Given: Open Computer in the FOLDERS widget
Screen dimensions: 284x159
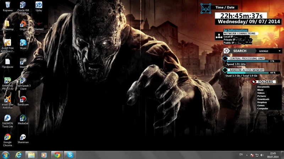Looking at the screenshot, I should click(262, 109).
